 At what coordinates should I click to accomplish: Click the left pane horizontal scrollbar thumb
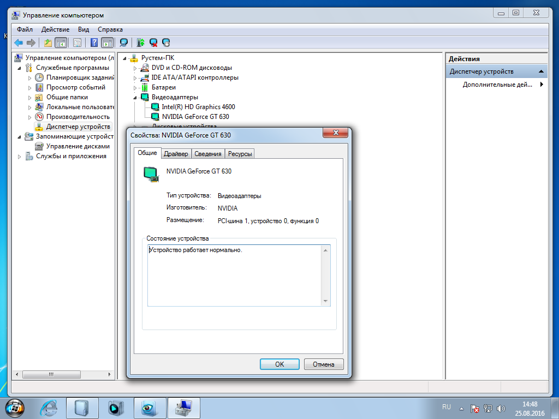(x=51, y=374)
